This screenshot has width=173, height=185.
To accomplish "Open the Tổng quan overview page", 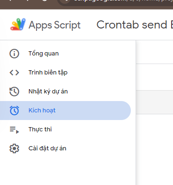I will (x=65, y=54).
